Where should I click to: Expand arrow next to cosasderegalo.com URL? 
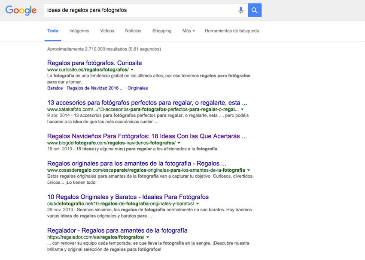pyautogui.click(x=248, y=170)
